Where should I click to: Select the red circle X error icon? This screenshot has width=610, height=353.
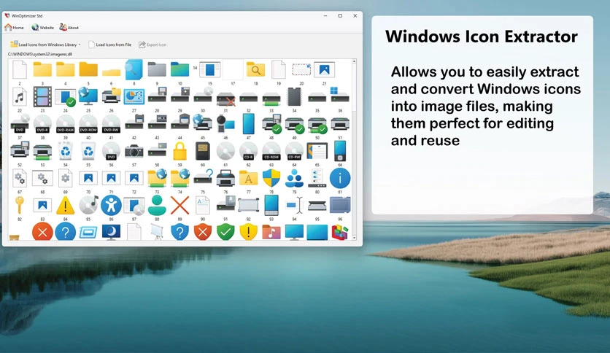click(42, 232)
